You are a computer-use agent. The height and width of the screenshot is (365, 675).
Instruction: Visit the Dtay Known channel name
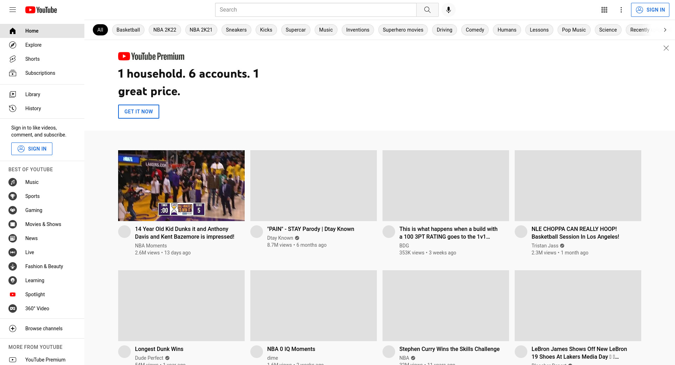280,238
